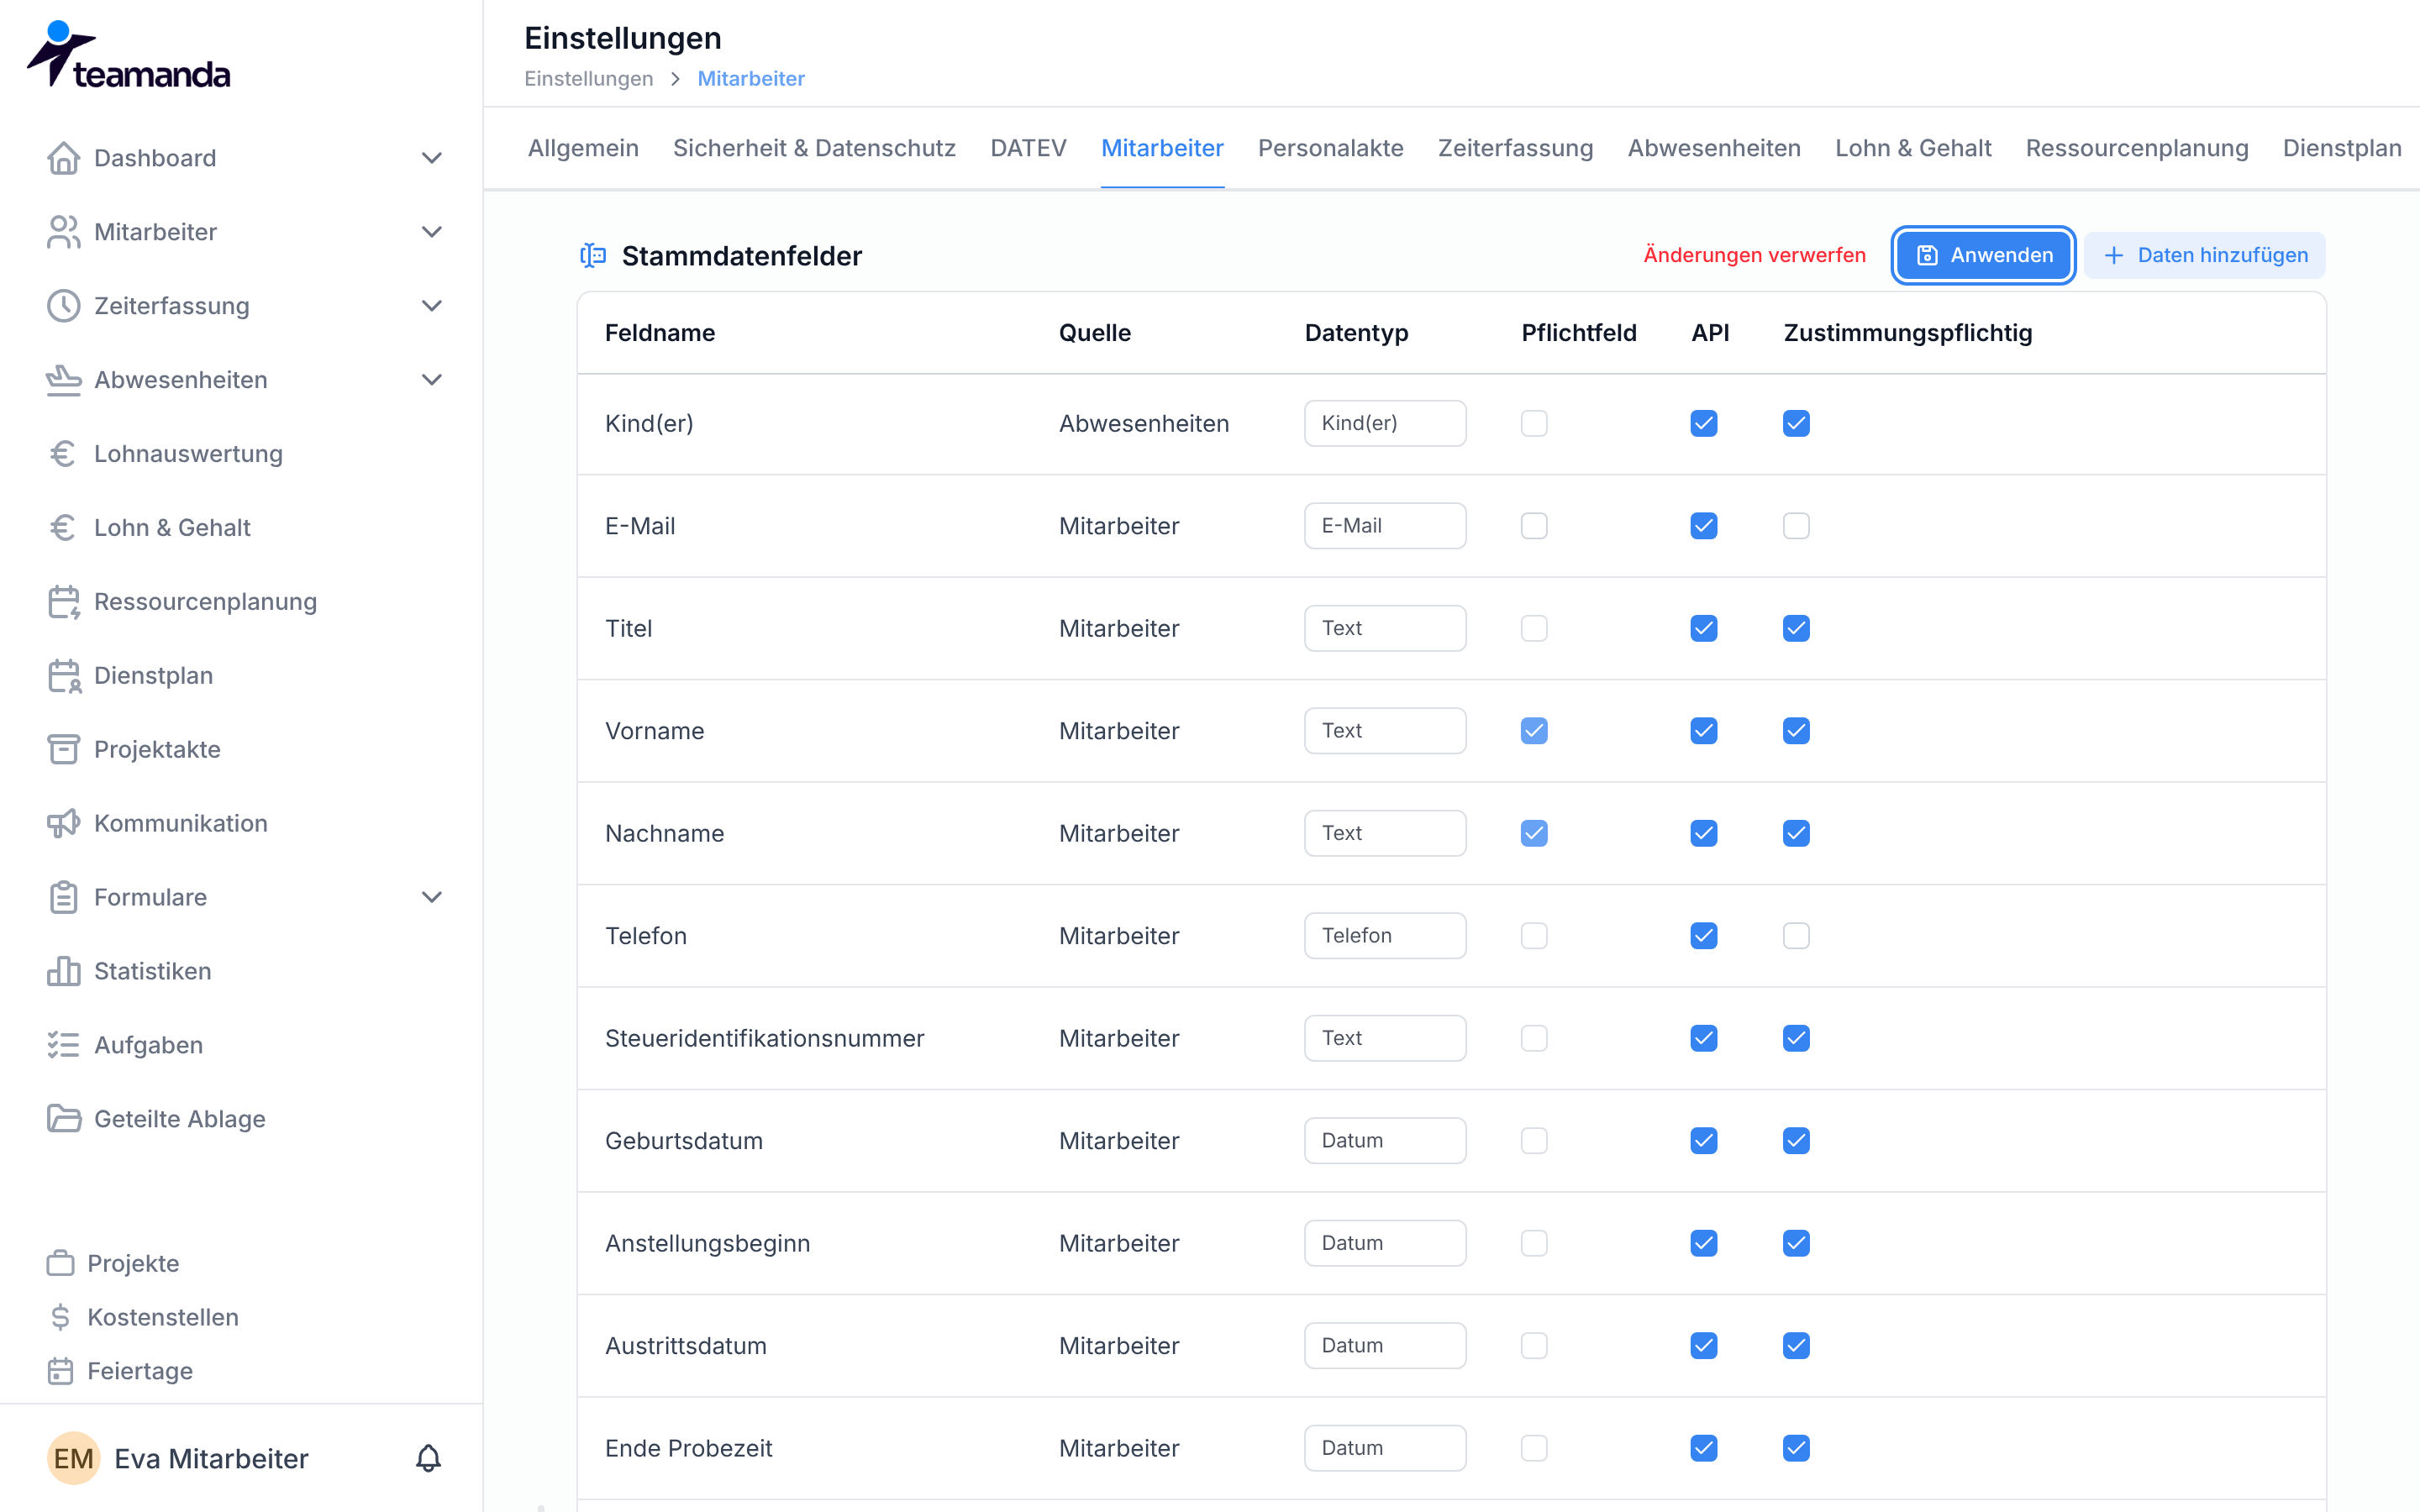Click the Abwesenheiten plane icon

64,380
